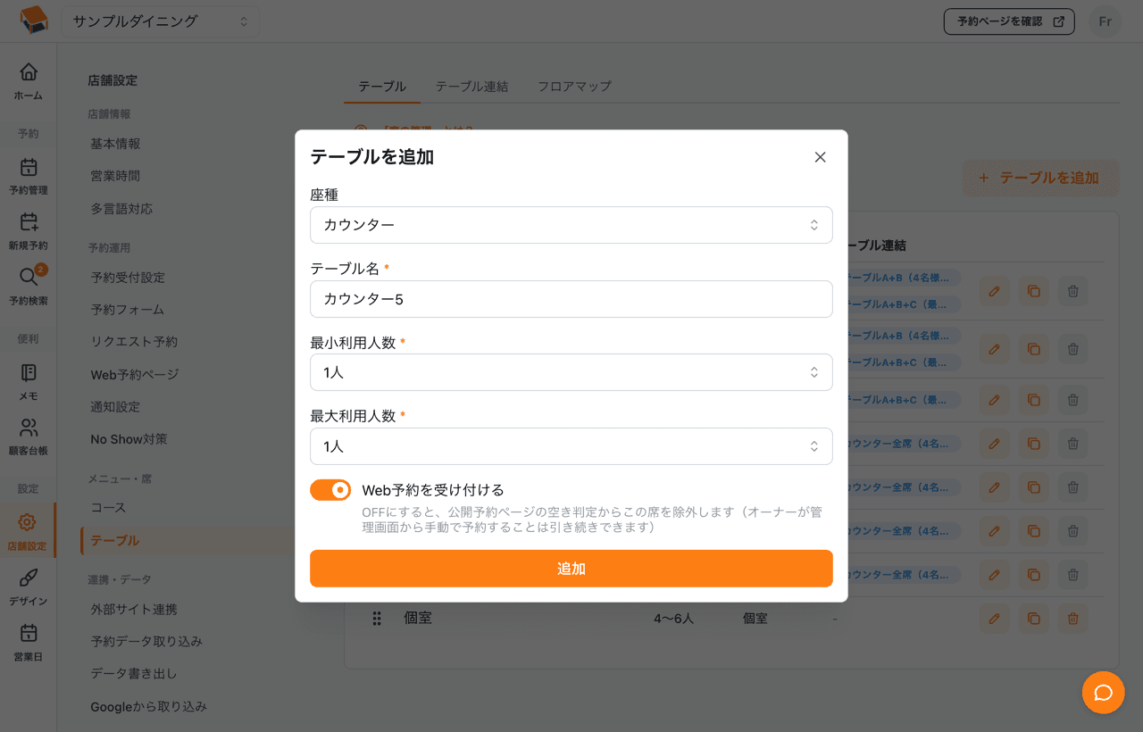This screenshot has width=1143, height=732.
Task: Click the テーブル名 input field
Action: (x=571, y=299)
